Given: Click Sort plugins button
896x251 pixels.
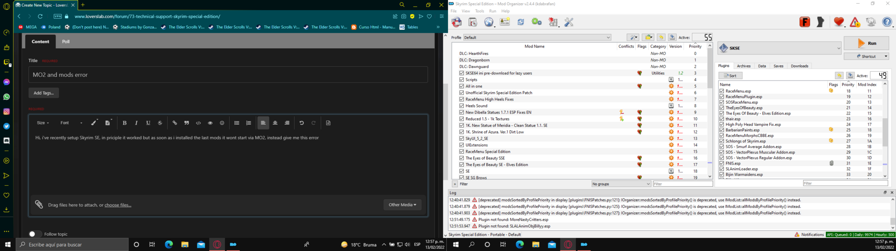Looking at the screenshot, I should [x=730, y=75].
